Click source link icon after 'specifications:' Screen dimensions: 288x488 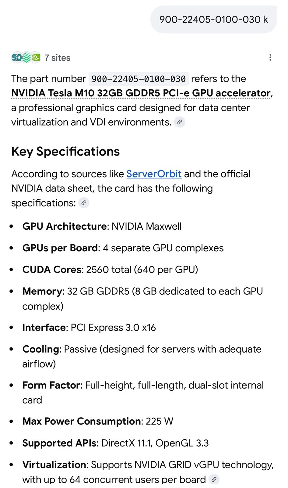84,203
